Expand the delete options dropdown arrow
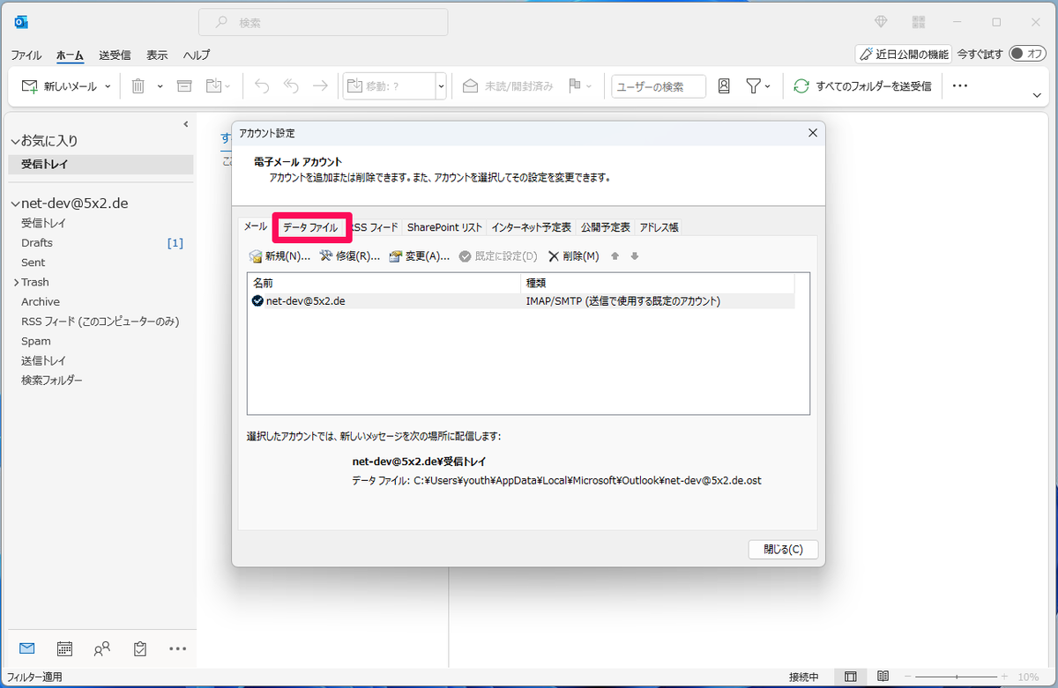This screenshot has height=688, width=1058. pos(160,86)
